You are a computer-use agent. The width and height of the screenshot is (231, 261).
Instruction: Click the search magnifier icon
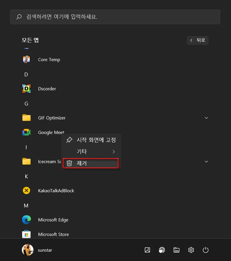tap(19, 17)
